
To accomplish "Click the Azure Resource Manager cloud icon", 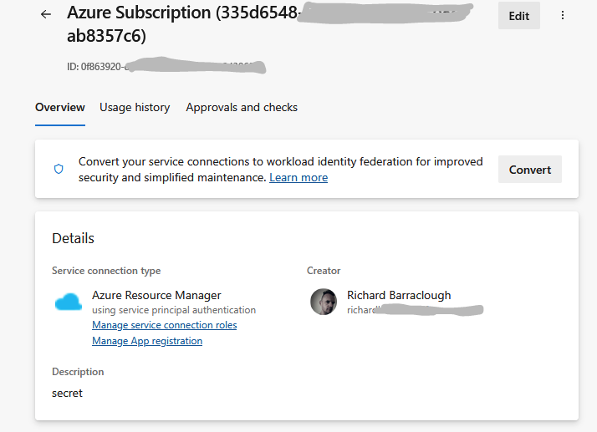I will pyautogui.click(x=69, y=302).
